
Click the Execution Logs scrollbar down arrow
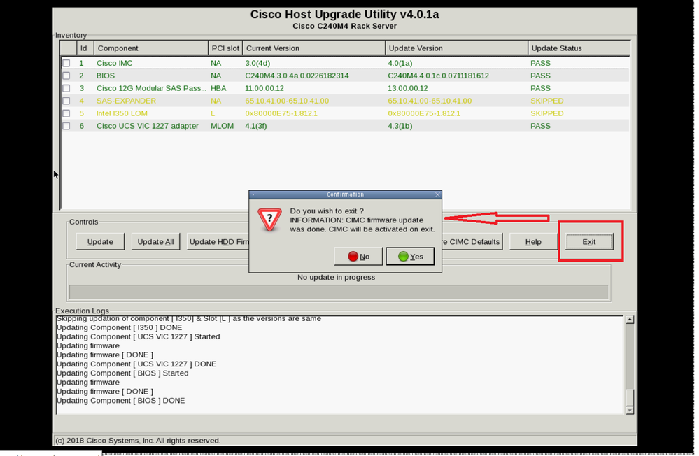point(630,410)
